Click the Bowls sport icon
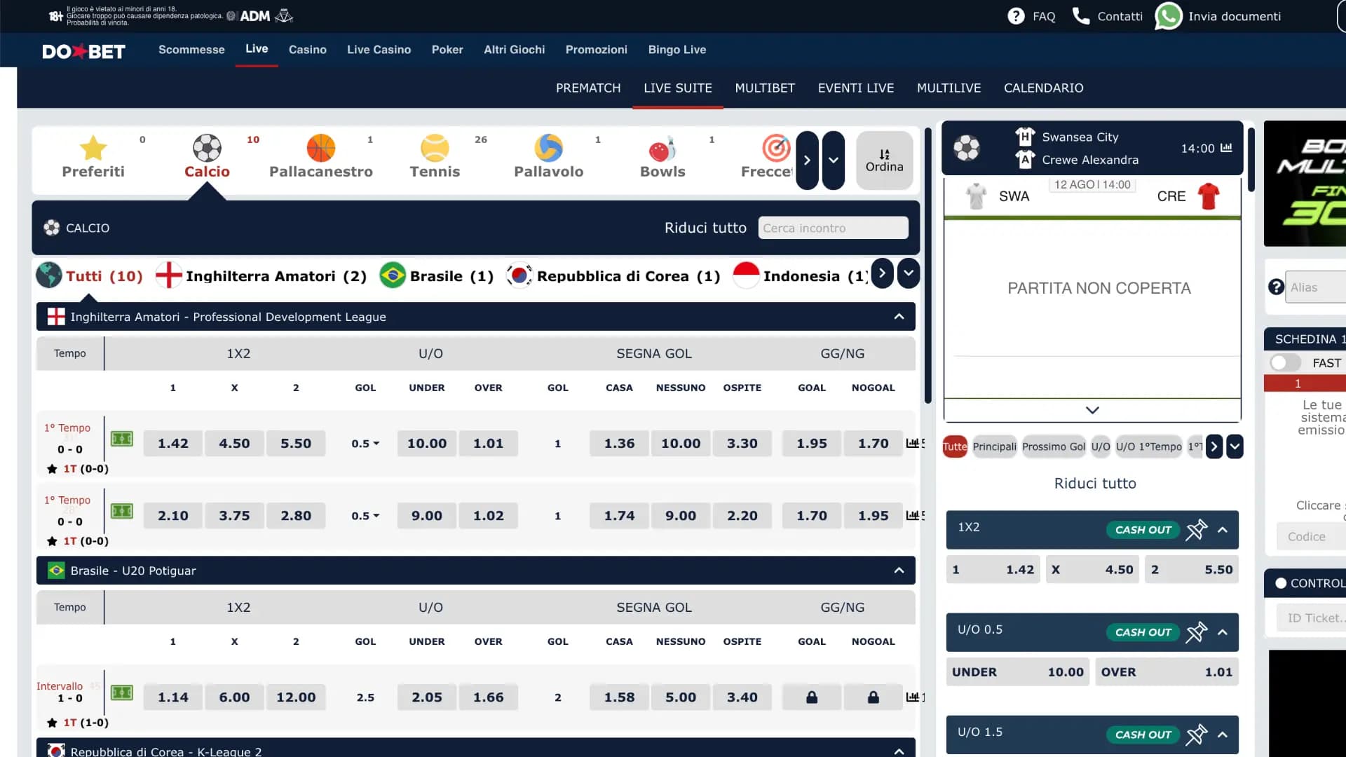 coord(662,149)
